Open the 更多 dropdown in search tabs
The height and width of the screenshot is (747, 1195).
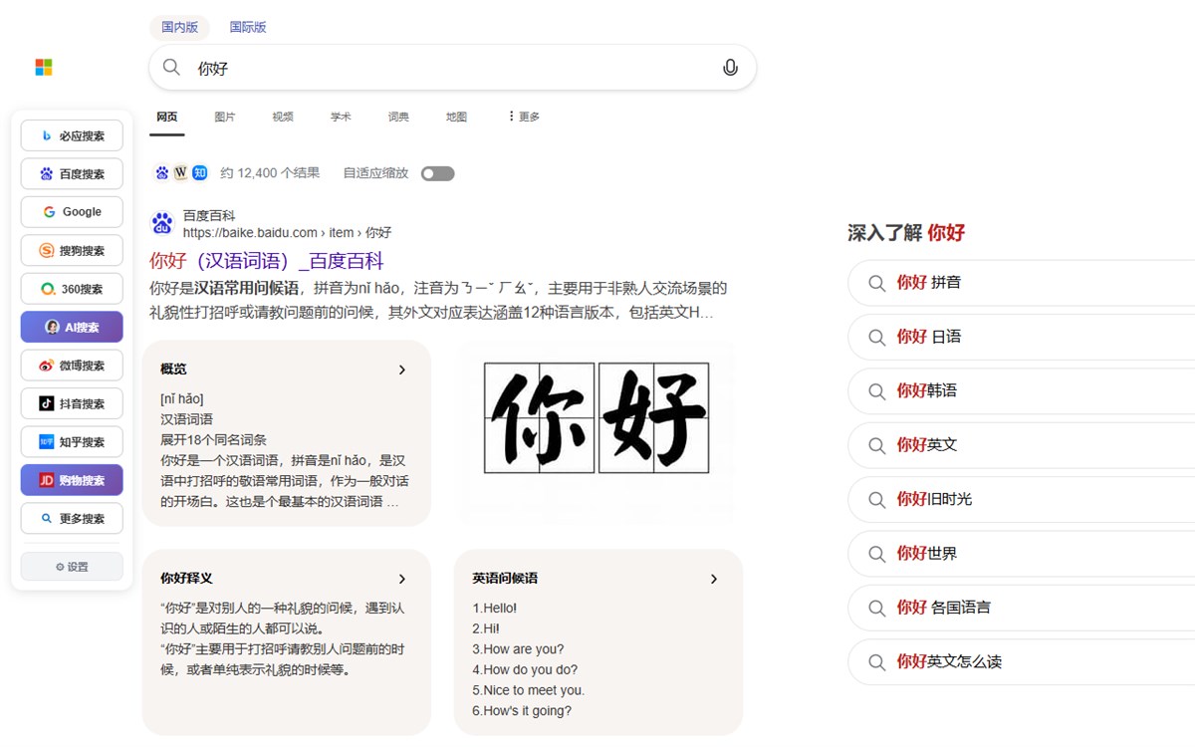pyautogui.click(x=524, y=117)
